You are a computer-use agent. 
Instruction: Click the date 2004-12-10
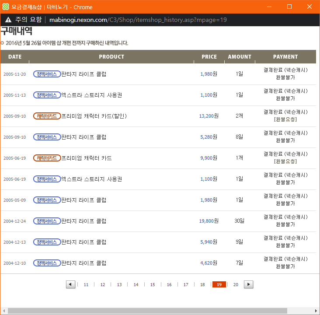coord(15,263)
